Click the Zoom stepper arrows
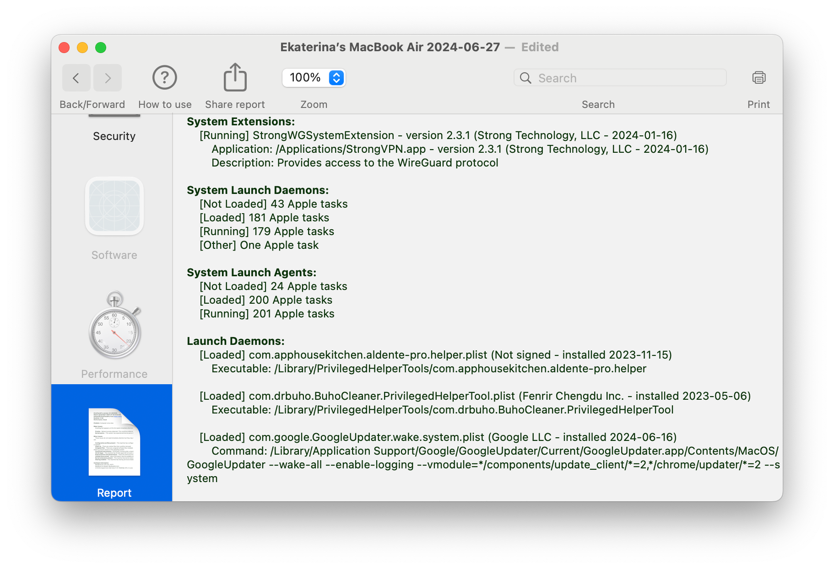The width and height of the screenshot is (834, 569). (336, 78)
